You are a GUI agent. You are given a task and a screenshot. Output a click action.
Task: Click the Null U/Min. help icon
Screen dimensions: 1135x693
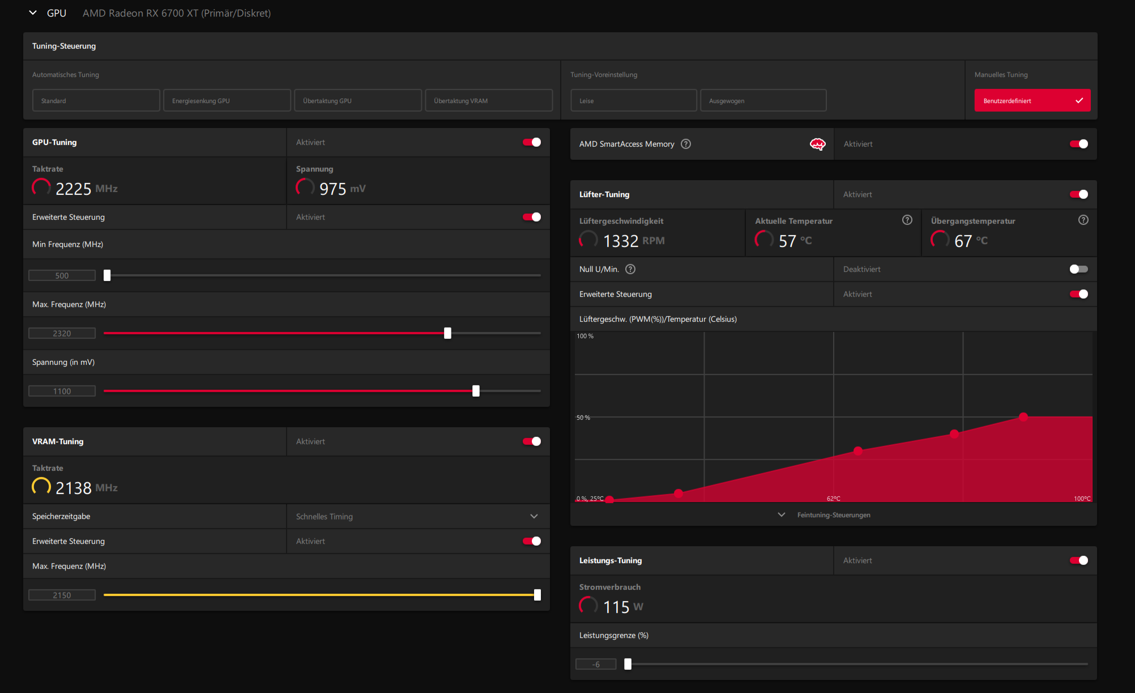coord(630,269)
